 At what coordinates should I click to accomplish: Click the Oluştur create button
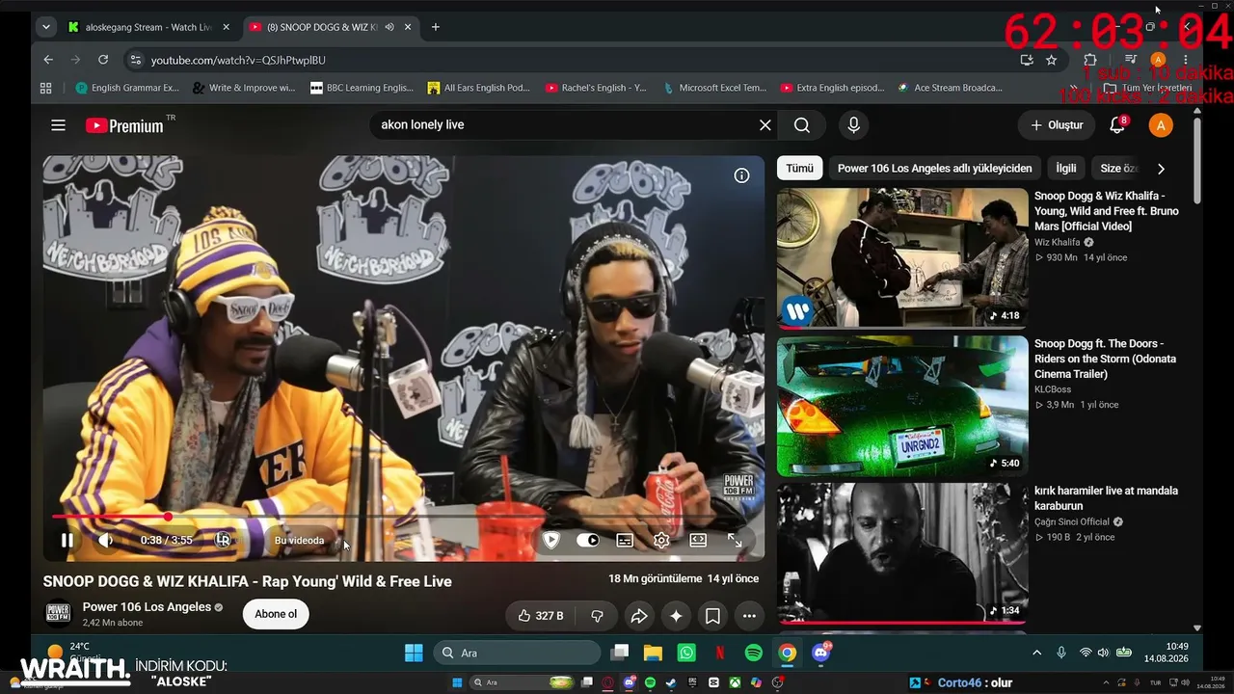click(x=1057, y=125)
